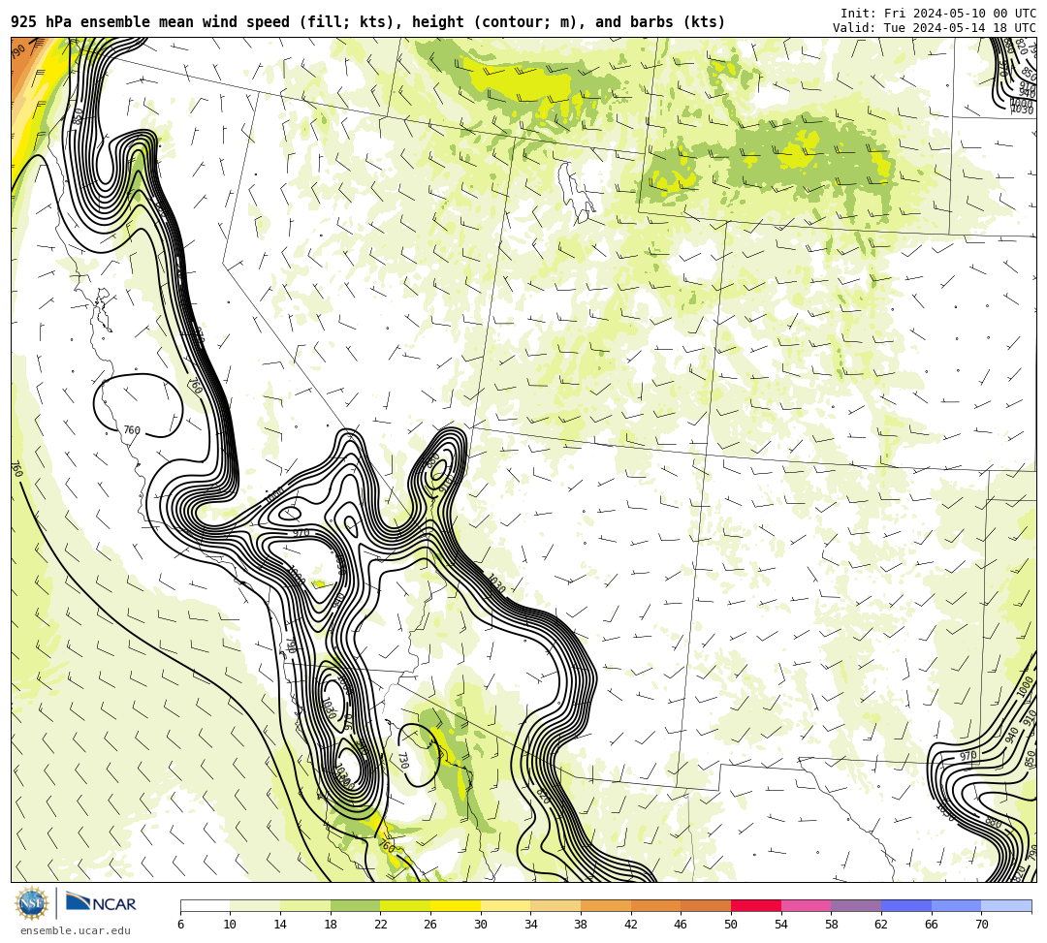
Task: Click the colorbar tick label 38
Action: point(581,925)
